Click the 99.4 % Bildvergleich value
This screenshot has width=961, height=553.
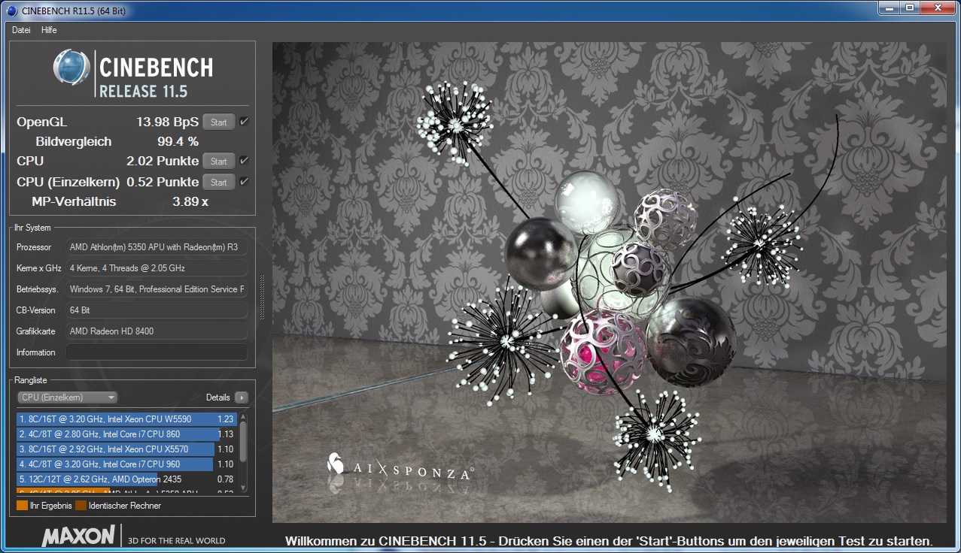pos(178,141)
